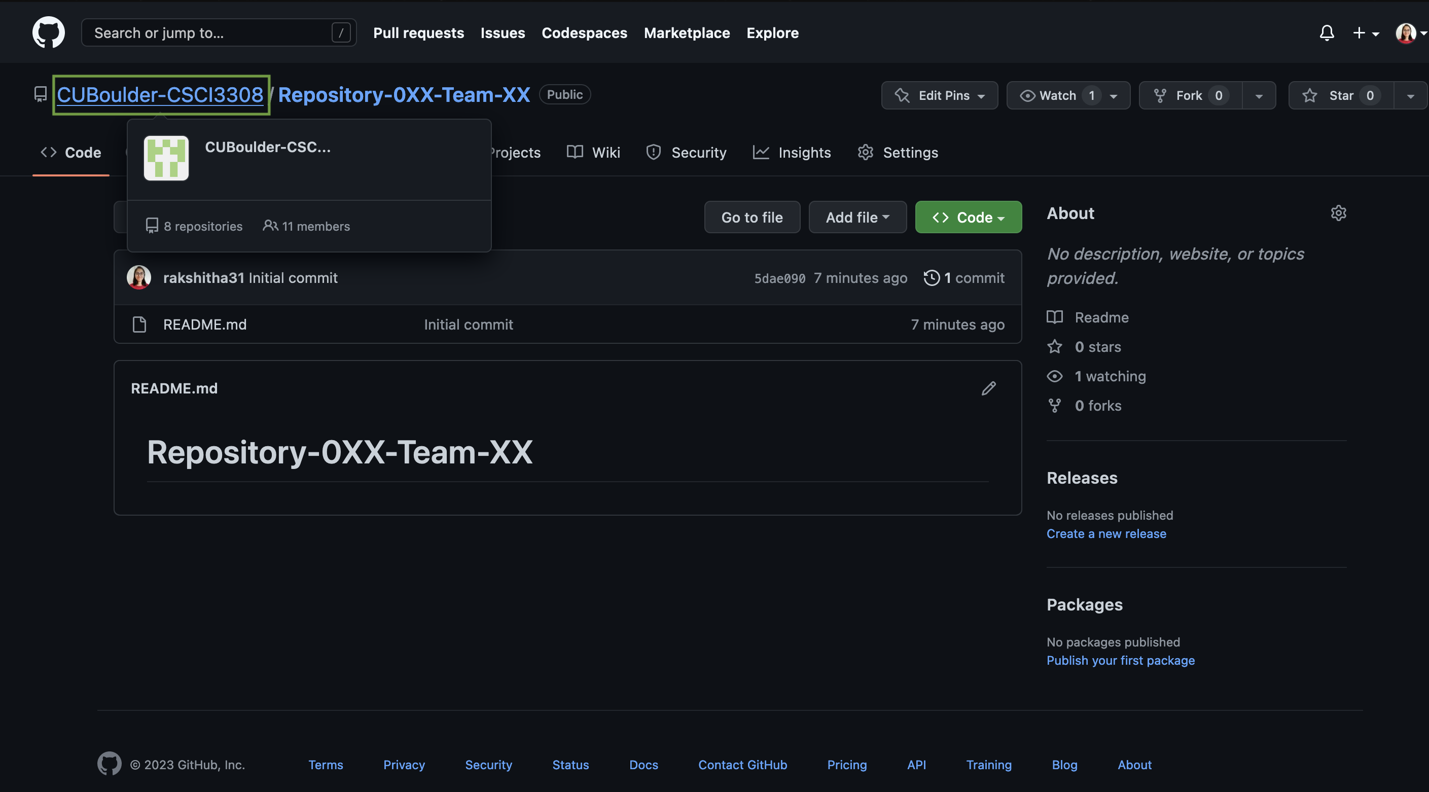Open the README.md row's commit message

[x=468, y=325]
